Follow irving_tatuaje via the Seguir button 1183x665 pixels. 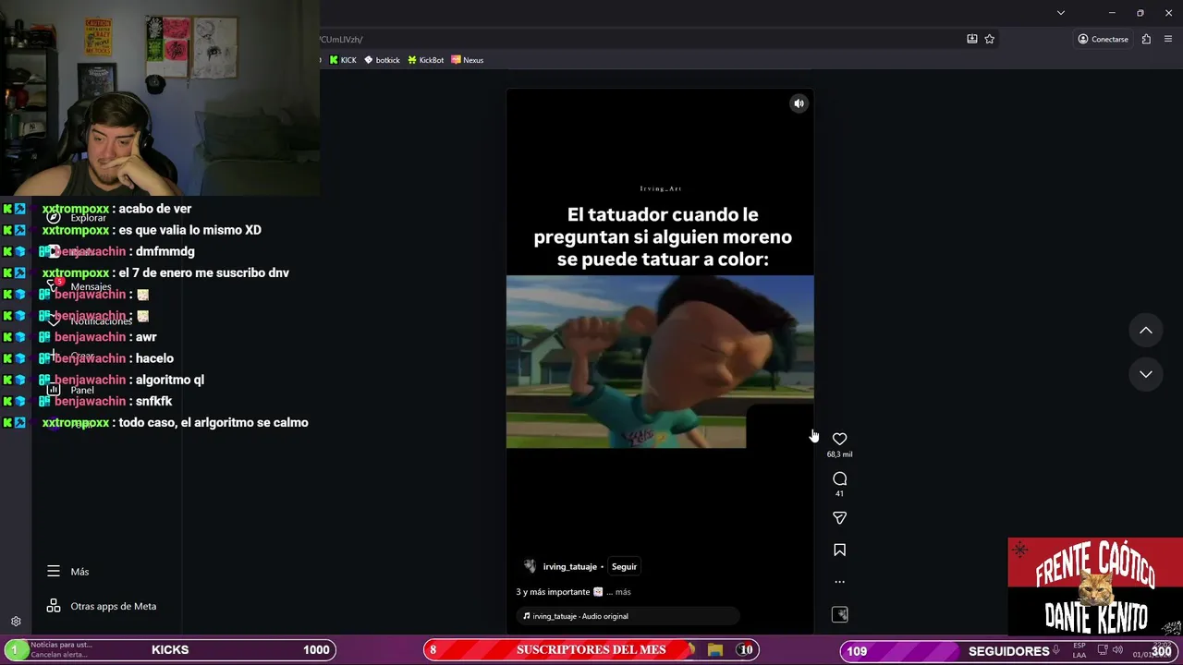click(624, 567)
